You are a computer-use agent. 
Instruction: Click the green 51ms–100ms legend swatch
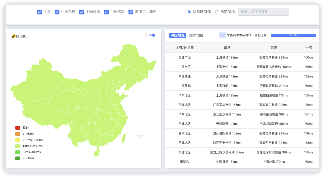[x=17, y=152]
